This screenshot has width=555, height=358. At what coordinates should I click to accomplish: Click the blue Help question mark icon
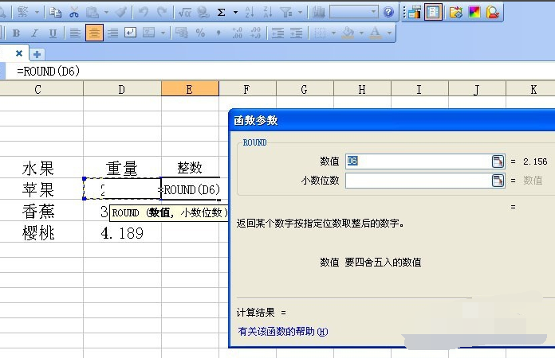coord(388,13)
